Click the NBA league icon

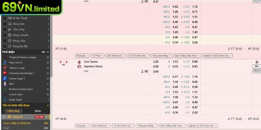5,84
